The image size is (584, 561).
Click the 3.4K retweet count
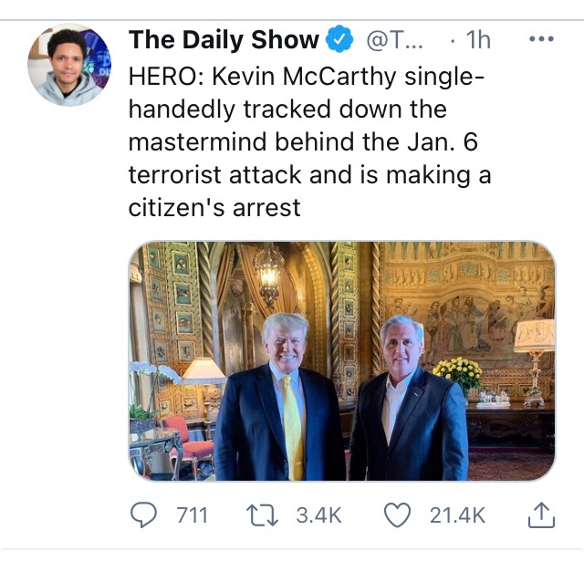point(318,516)
